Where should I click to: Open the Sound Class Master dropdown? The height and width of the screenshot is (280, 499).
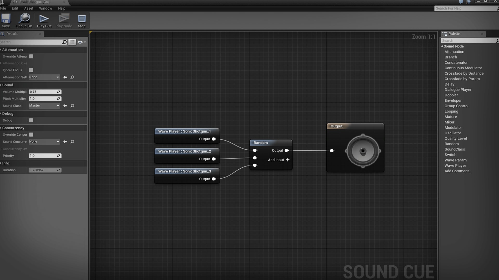(44, 106)
